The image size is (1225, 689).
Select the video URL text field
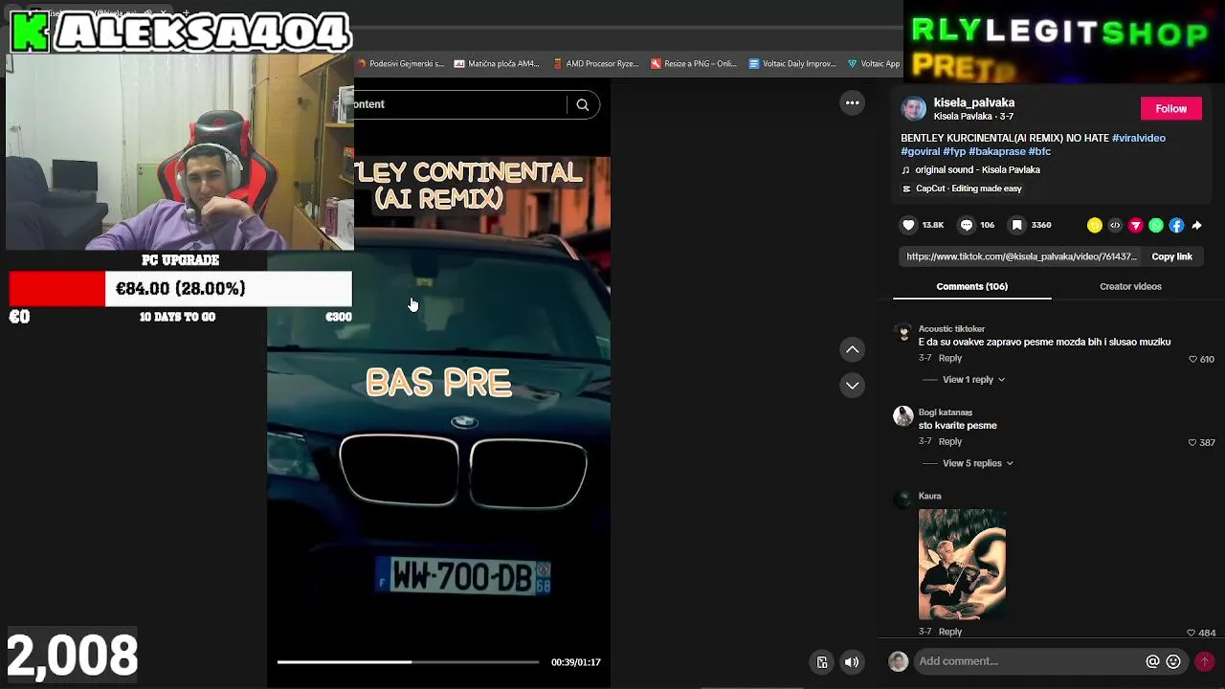click(1021, 256)
